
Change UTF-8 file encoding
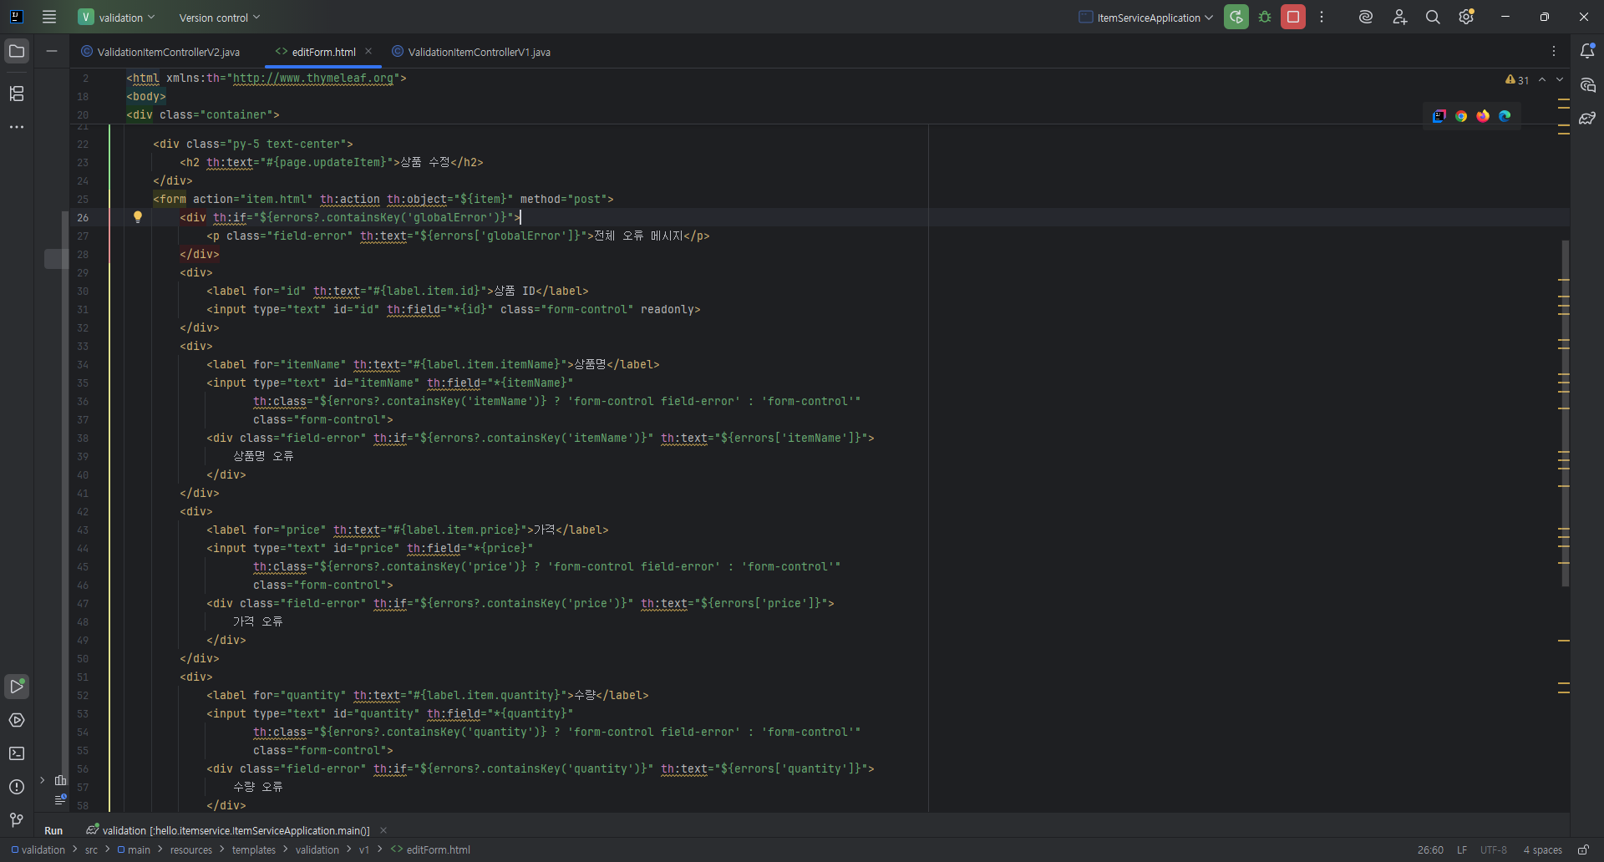[x=1494, y=849]
